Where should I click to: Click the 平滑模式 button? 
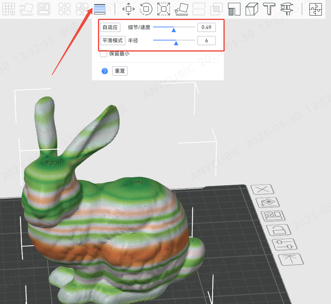point(112,40)
